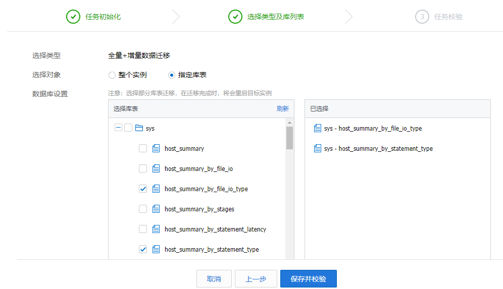This screenshot has height=289, width=503.
Task: Tick the sys database checkbox
Action: [128, 128]
